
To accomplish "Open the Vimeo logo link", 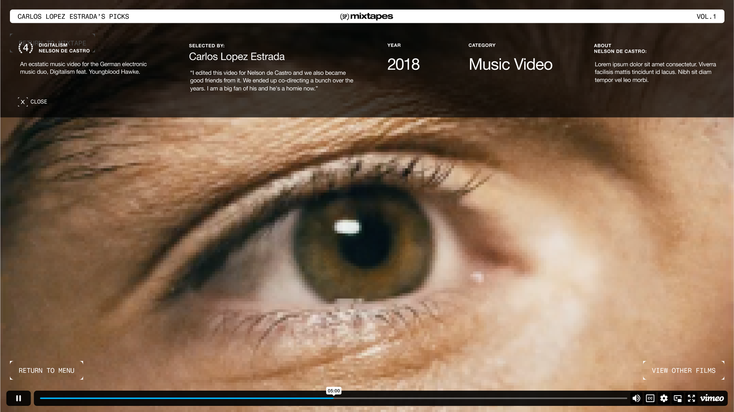I will [x=712, y=398].
